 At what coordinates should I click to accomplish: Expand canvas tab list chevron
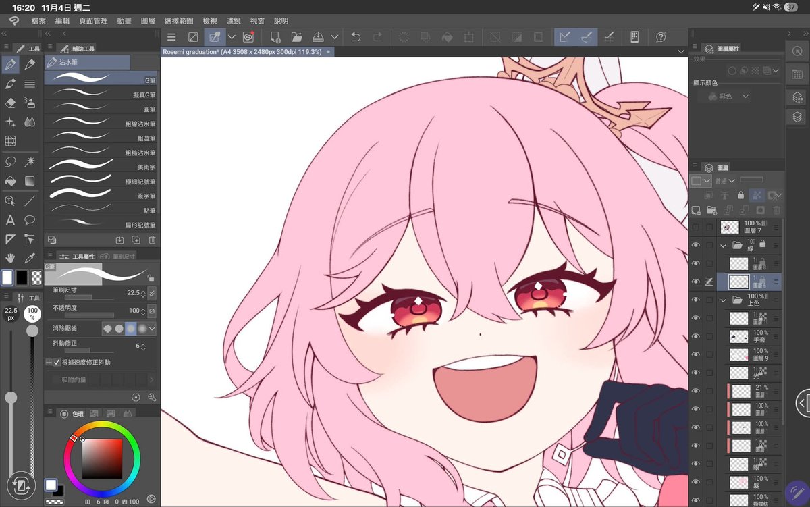[680, 51]
